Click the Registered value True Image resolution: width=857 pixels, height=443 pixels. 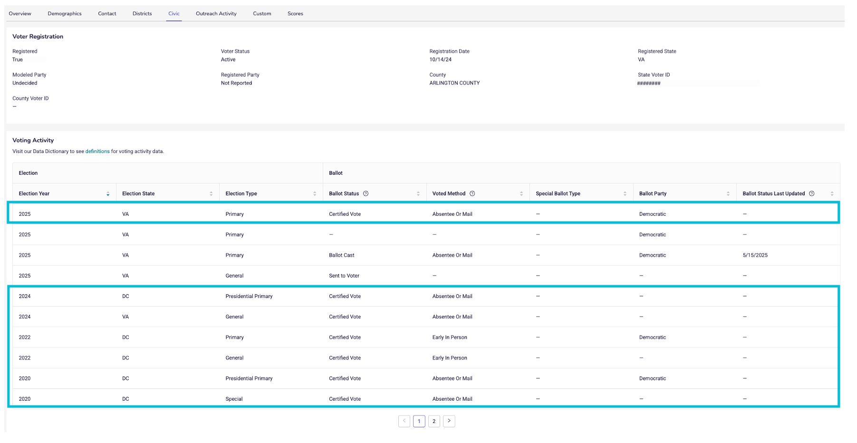click(x=18, y=59)
